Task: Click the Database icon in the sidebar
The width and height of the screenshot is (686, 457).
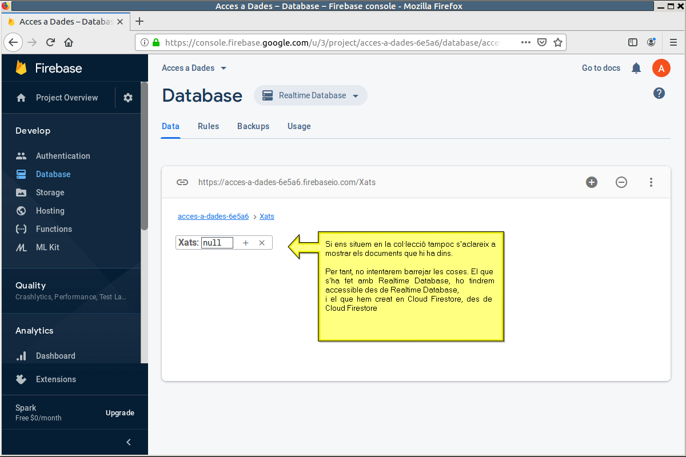Action: pyautogui.click(x=21, y=174)
